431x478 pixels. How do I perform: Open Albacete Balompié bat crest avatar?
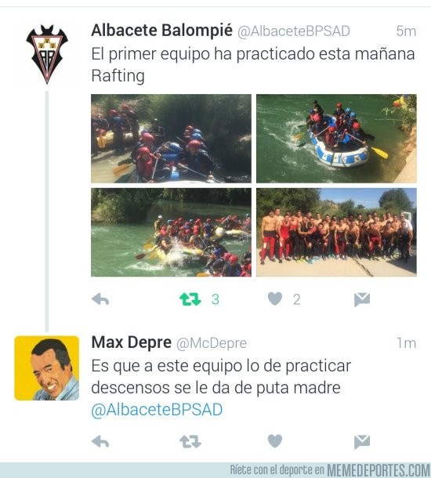47,54
